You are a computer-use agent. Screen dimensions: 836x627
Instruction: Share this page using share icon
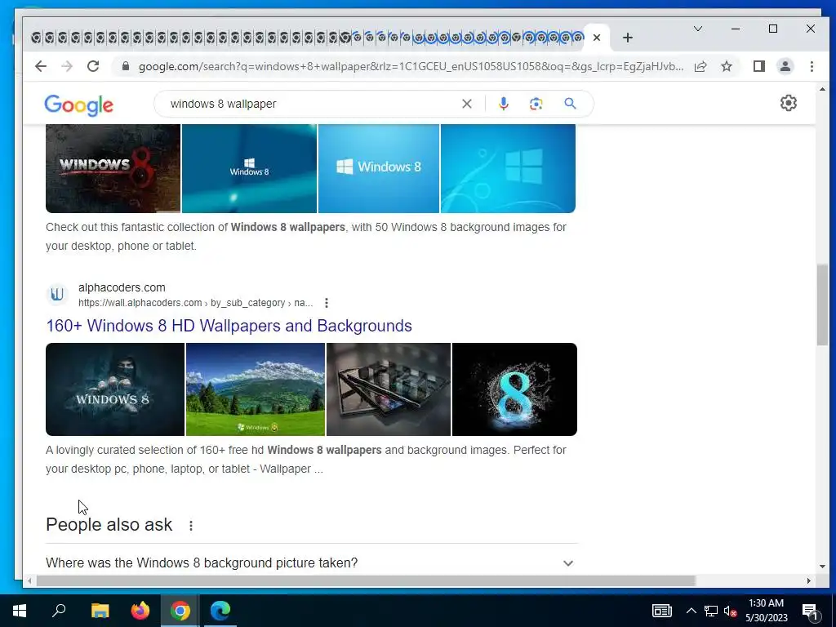click(x=700, y=66)
